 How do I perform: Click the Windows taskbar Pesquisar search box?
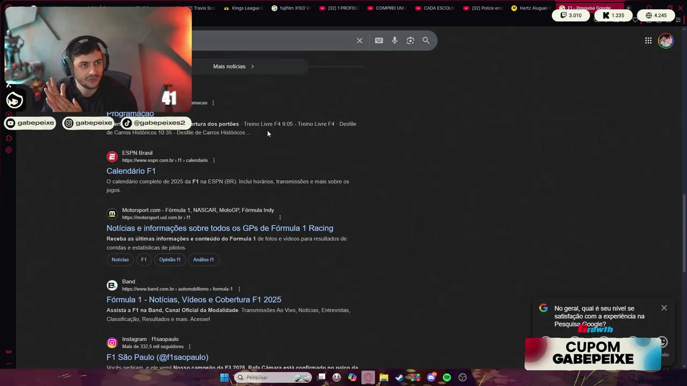pos(273,377)
